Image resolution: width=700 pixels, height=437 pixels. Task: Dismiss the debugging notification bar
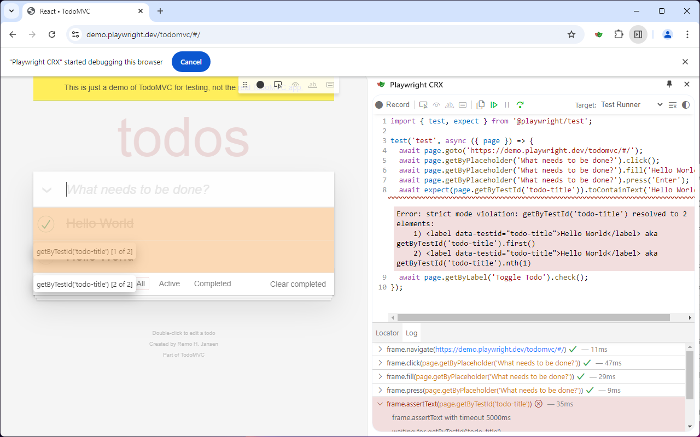point(685,62)
